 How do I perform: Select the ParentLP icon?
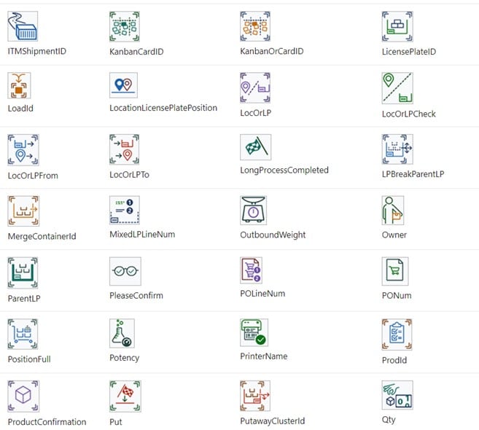pos(23,273)
